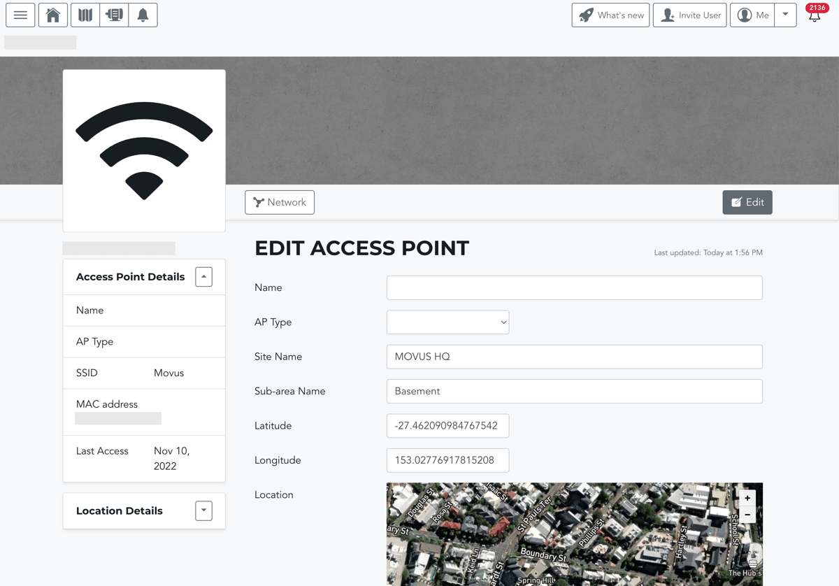Click inside the Name input field
839x586 pixels.
(573, 287)
